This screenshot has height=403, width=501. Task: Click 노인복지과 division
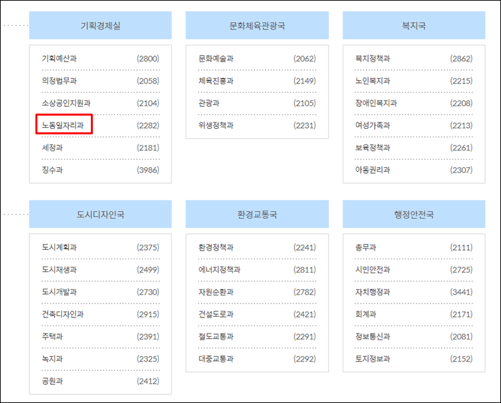point(373,81)
